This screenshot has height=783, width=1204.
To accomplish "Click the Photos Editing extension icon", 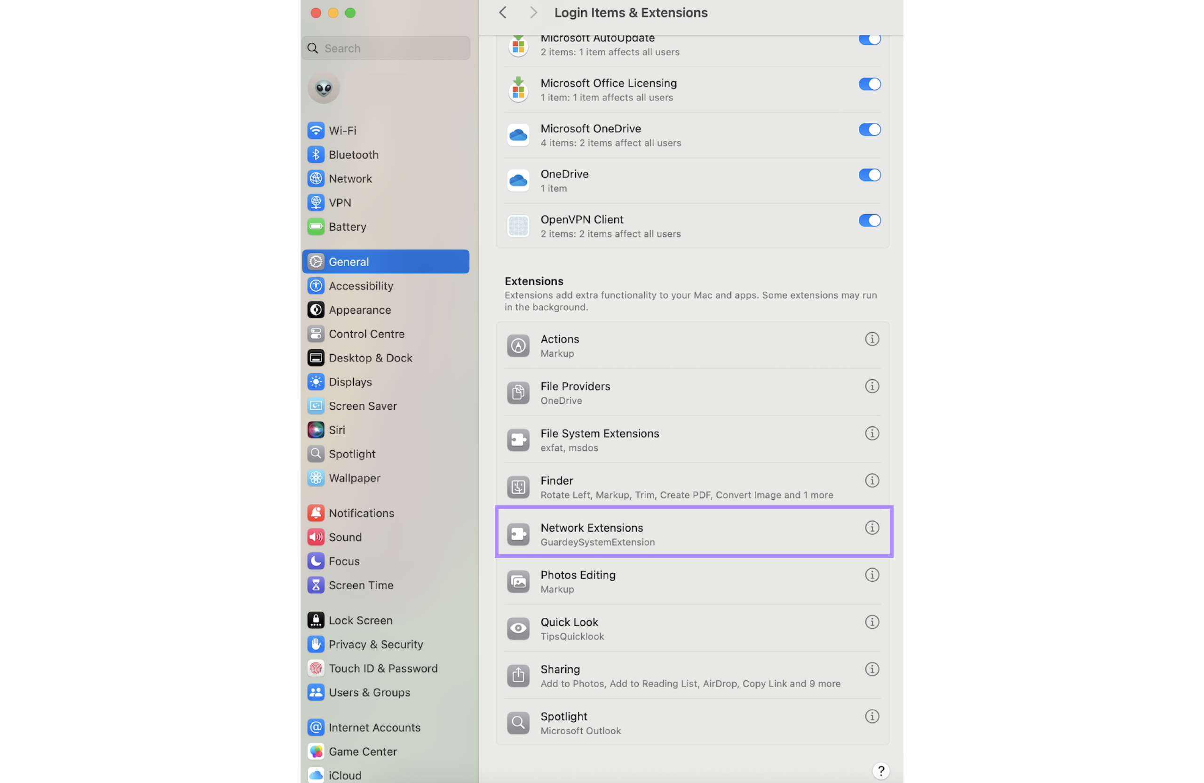I will coord(518,581).
